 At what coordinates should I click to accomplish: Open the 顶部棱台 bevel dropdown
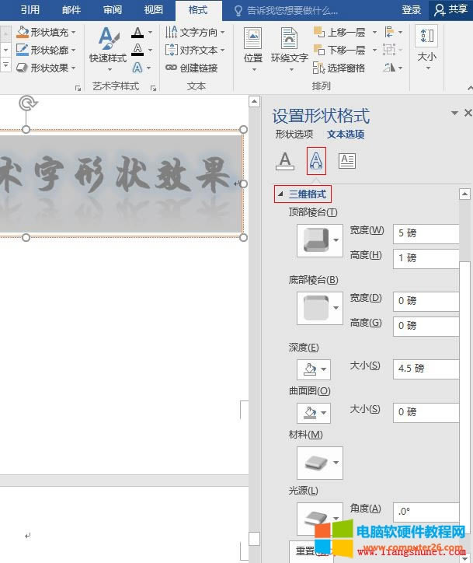pyautogui.click(x=319, y=241)
